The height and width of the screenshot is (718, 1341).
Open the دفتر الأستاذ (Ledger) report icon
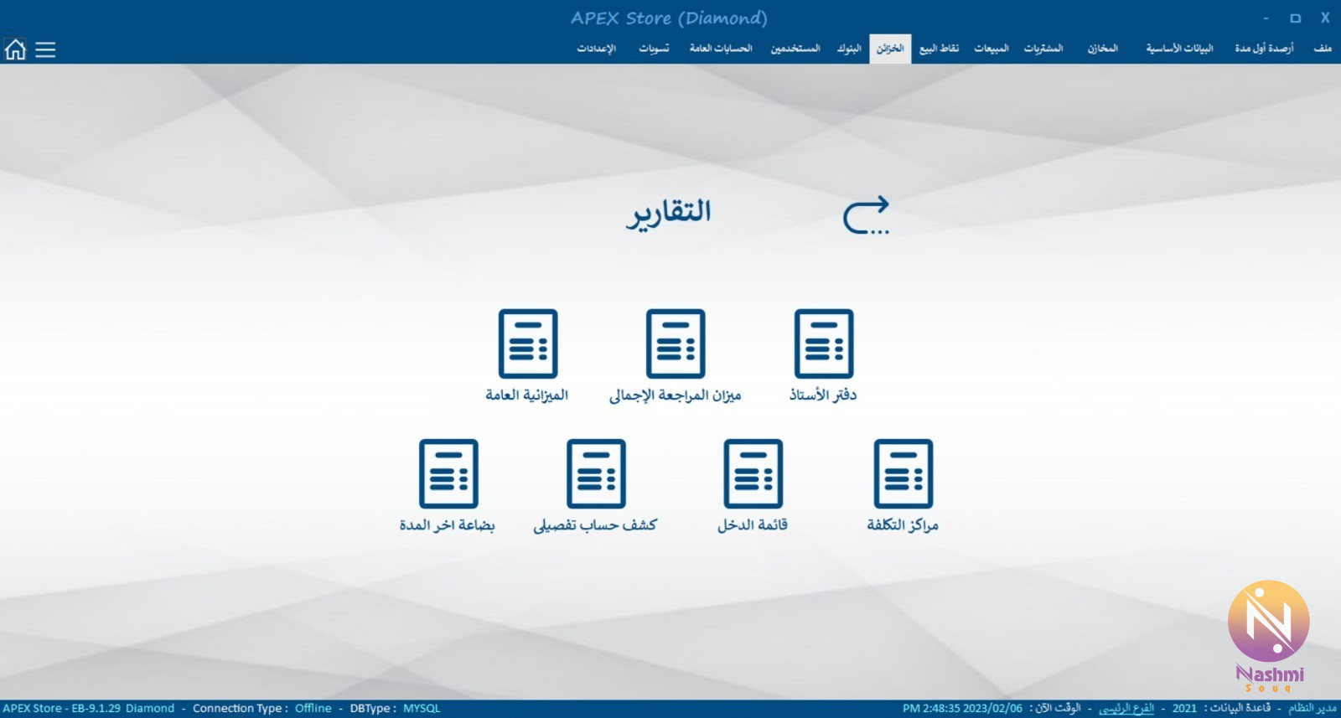823,344
